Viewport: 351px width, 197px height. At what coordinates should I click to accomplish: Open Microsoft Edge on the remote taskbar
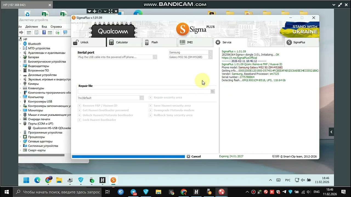[37, 180]
